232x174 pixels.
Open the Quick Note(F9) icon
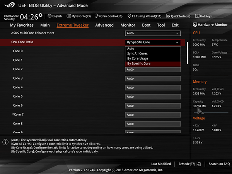(168, 16)
